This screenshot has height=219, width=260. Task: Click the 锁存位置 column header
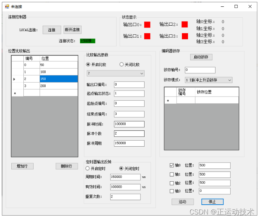[x=217, y=92]
